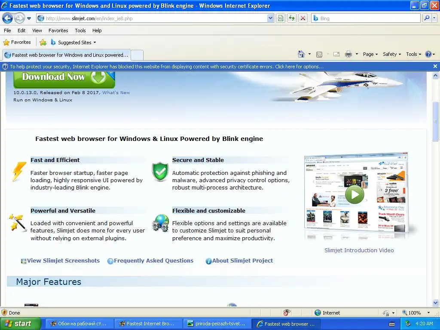Viewport: 440px width, 330px height.
Task: Open the View menu
Action: coord(37,31)
